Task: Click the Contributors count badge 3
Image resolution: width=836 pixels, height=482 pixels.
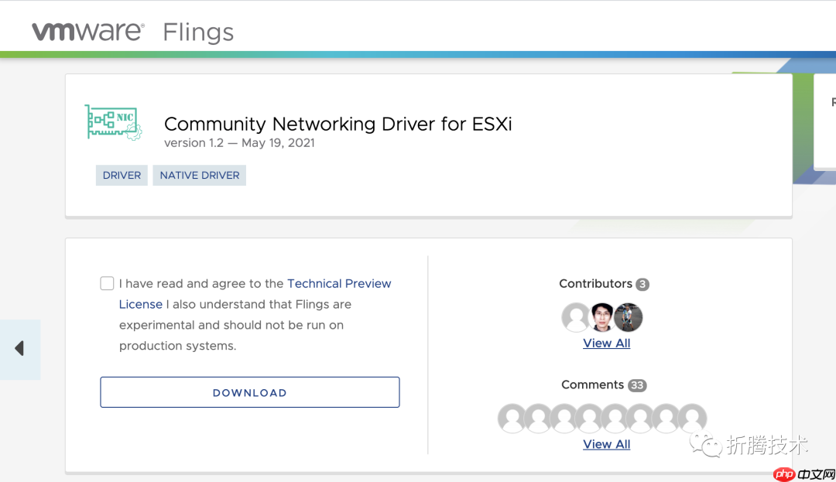Action: click(642, 285)
